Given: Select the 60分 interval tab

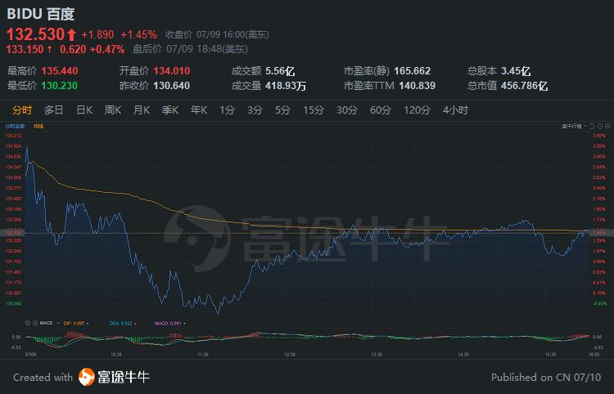Looking at the screenshot, I should click(381, 110).
